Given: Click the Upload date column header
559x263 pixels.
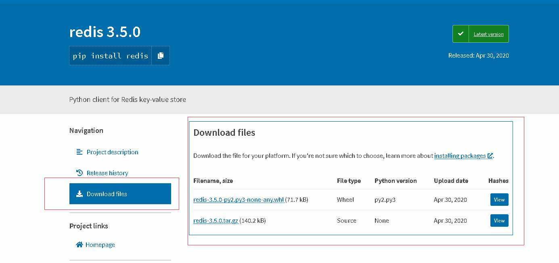Looking at the screenshot, I should tap(451, 180).
